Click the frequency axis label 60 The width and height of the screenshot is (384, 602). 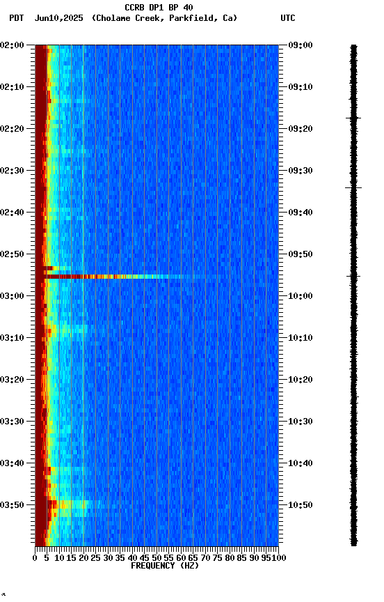coord(181,559)
